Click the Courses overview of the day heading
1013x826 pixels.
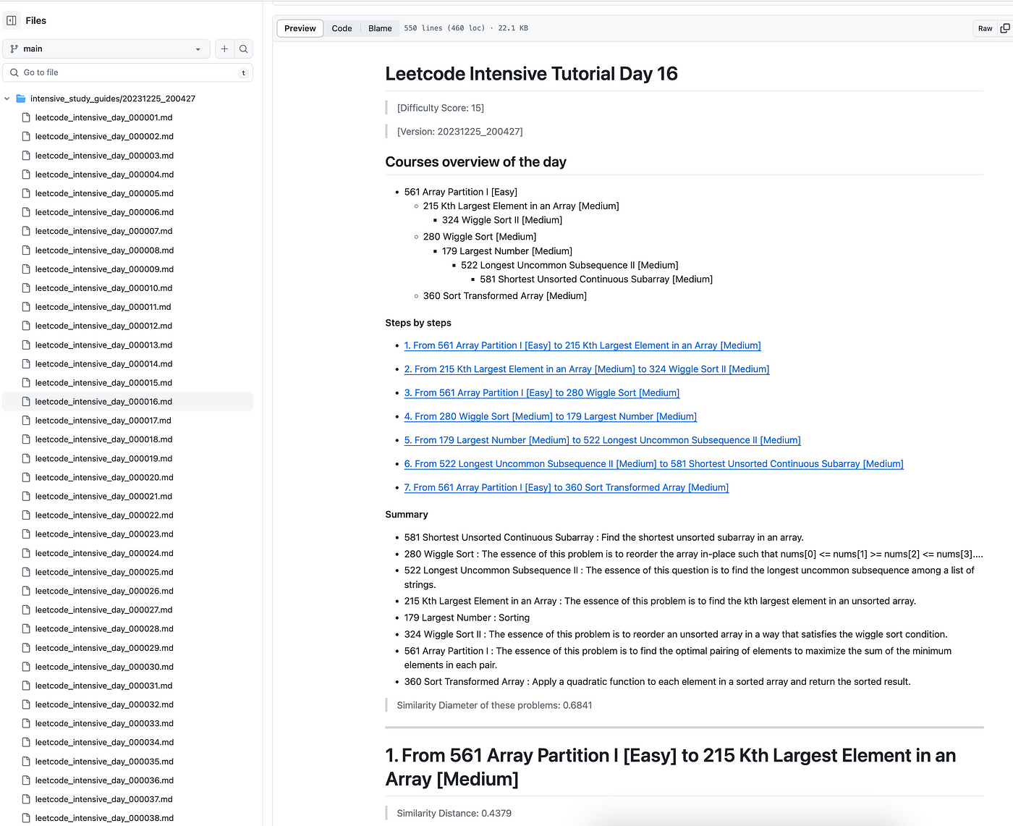click(475, 162)
